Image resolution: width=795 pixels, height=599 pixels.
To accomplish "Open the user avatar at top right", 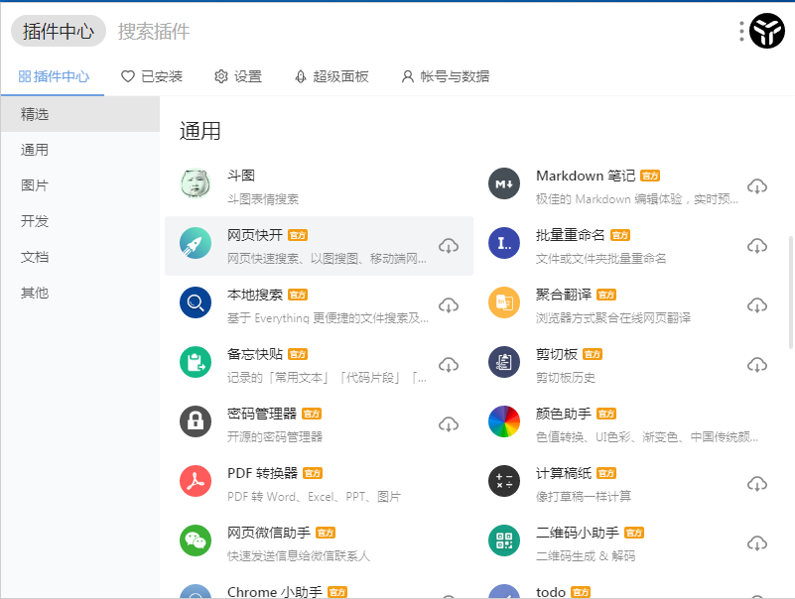I will (767, 32).
